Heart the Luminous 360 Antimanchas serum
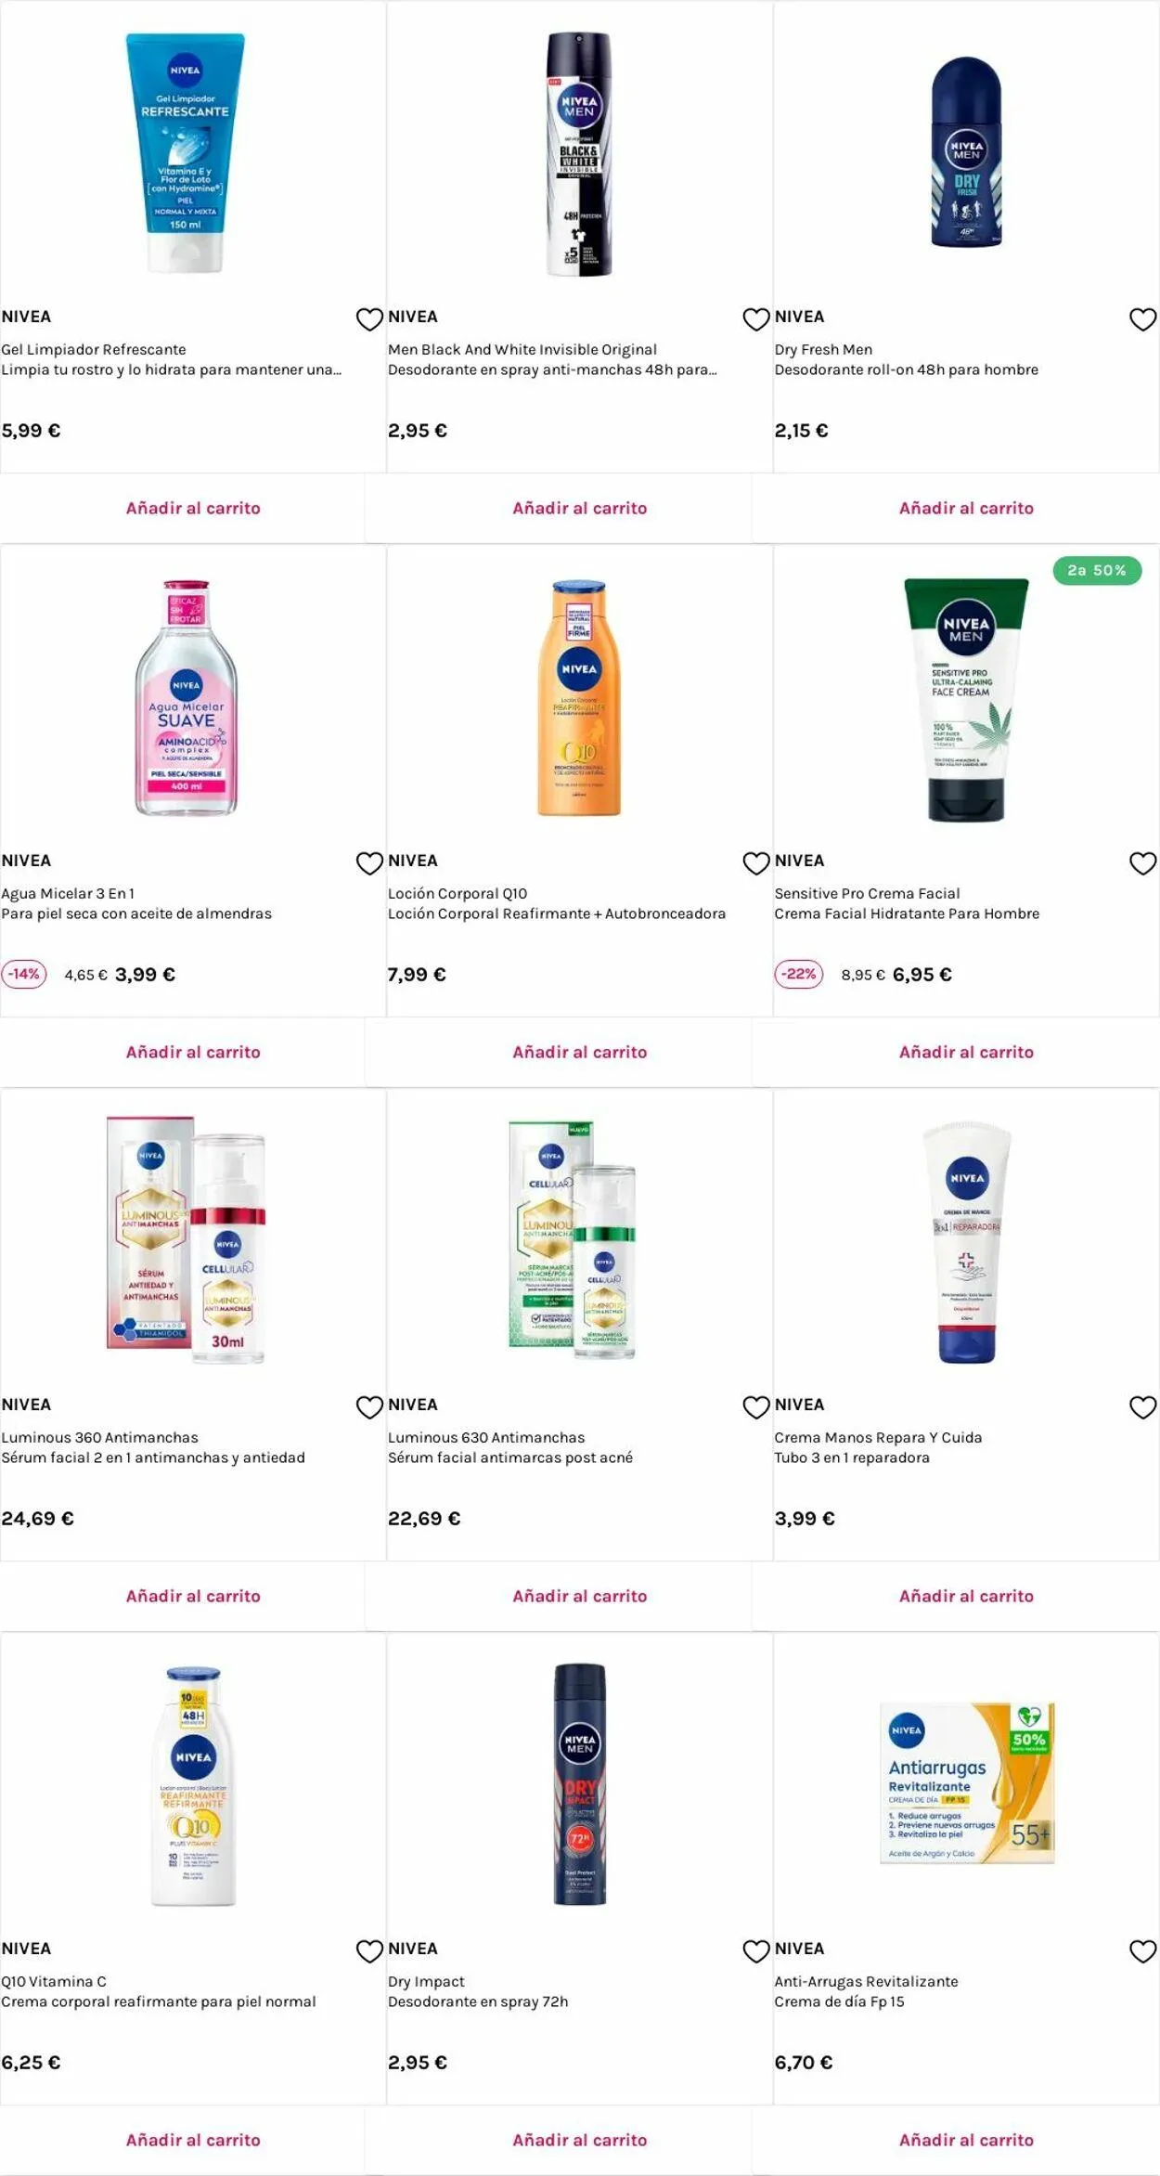The height and width of the screenshot is (2176, 1160). 369,1407
